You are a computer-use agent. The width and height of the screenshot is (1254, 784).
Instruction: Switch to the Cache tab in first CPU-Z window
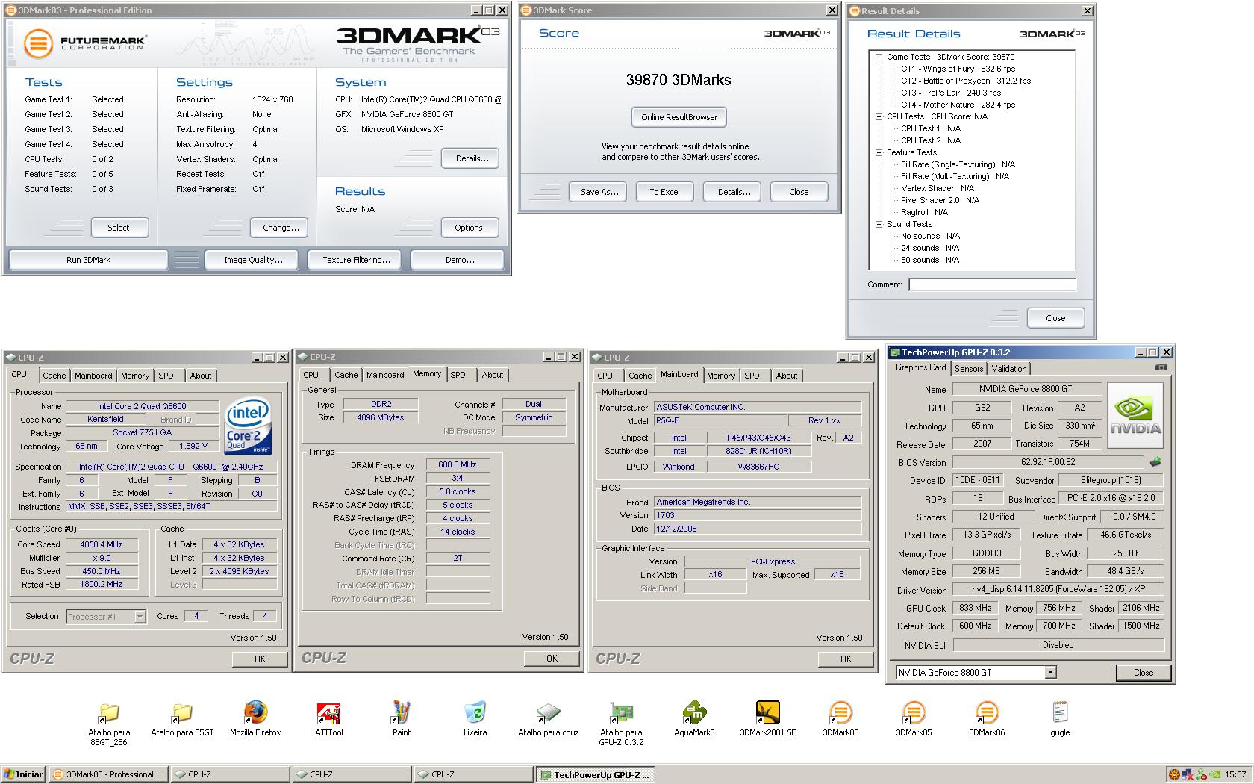pyautogui.click(x=54, y=376)
